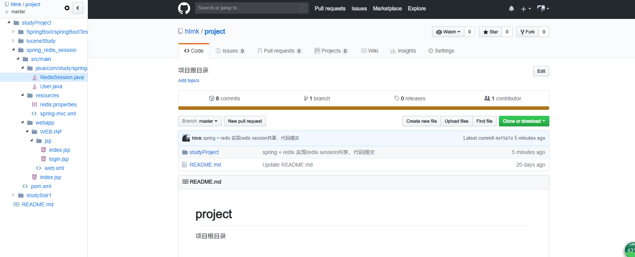This screenshot has height=257, width=635.
Task: Expand the studySolr1 folder in tree
Action: pyautogui.click(x=13, y=195)
